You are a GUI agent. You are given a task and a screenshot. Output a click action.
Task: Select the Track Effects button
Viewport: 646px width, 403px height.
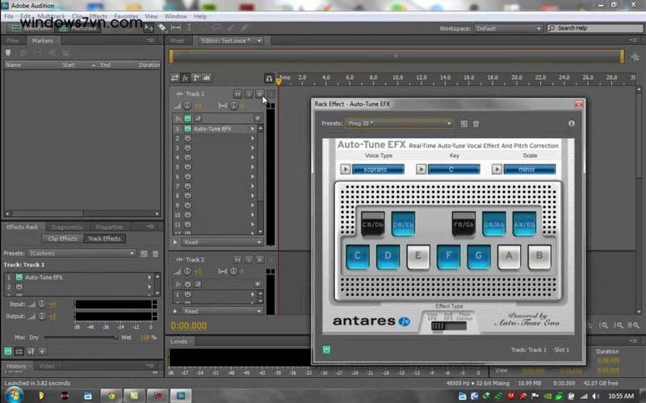[104, 239]
